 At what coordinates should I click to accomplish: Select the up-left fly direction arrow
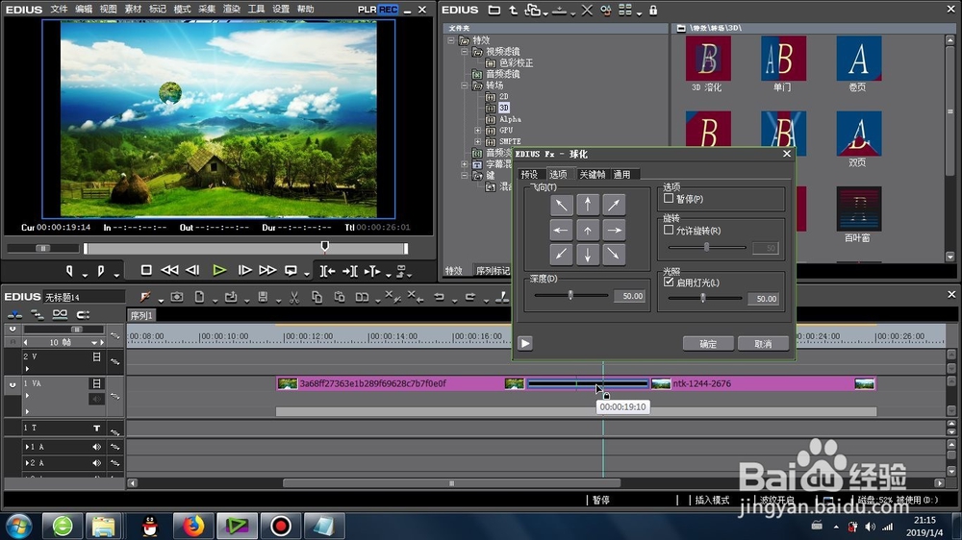pyautogui.click(x=562, y=205)
